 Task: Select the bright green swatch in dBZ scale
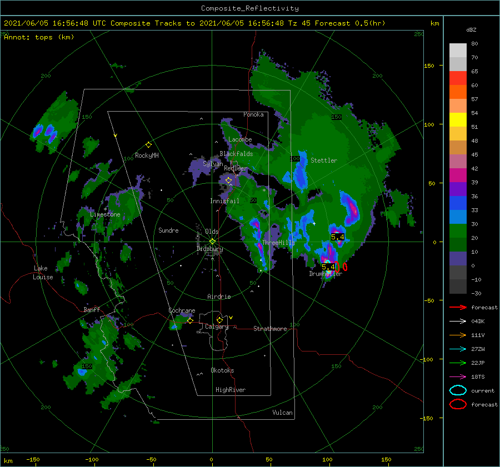pos(458,231)
